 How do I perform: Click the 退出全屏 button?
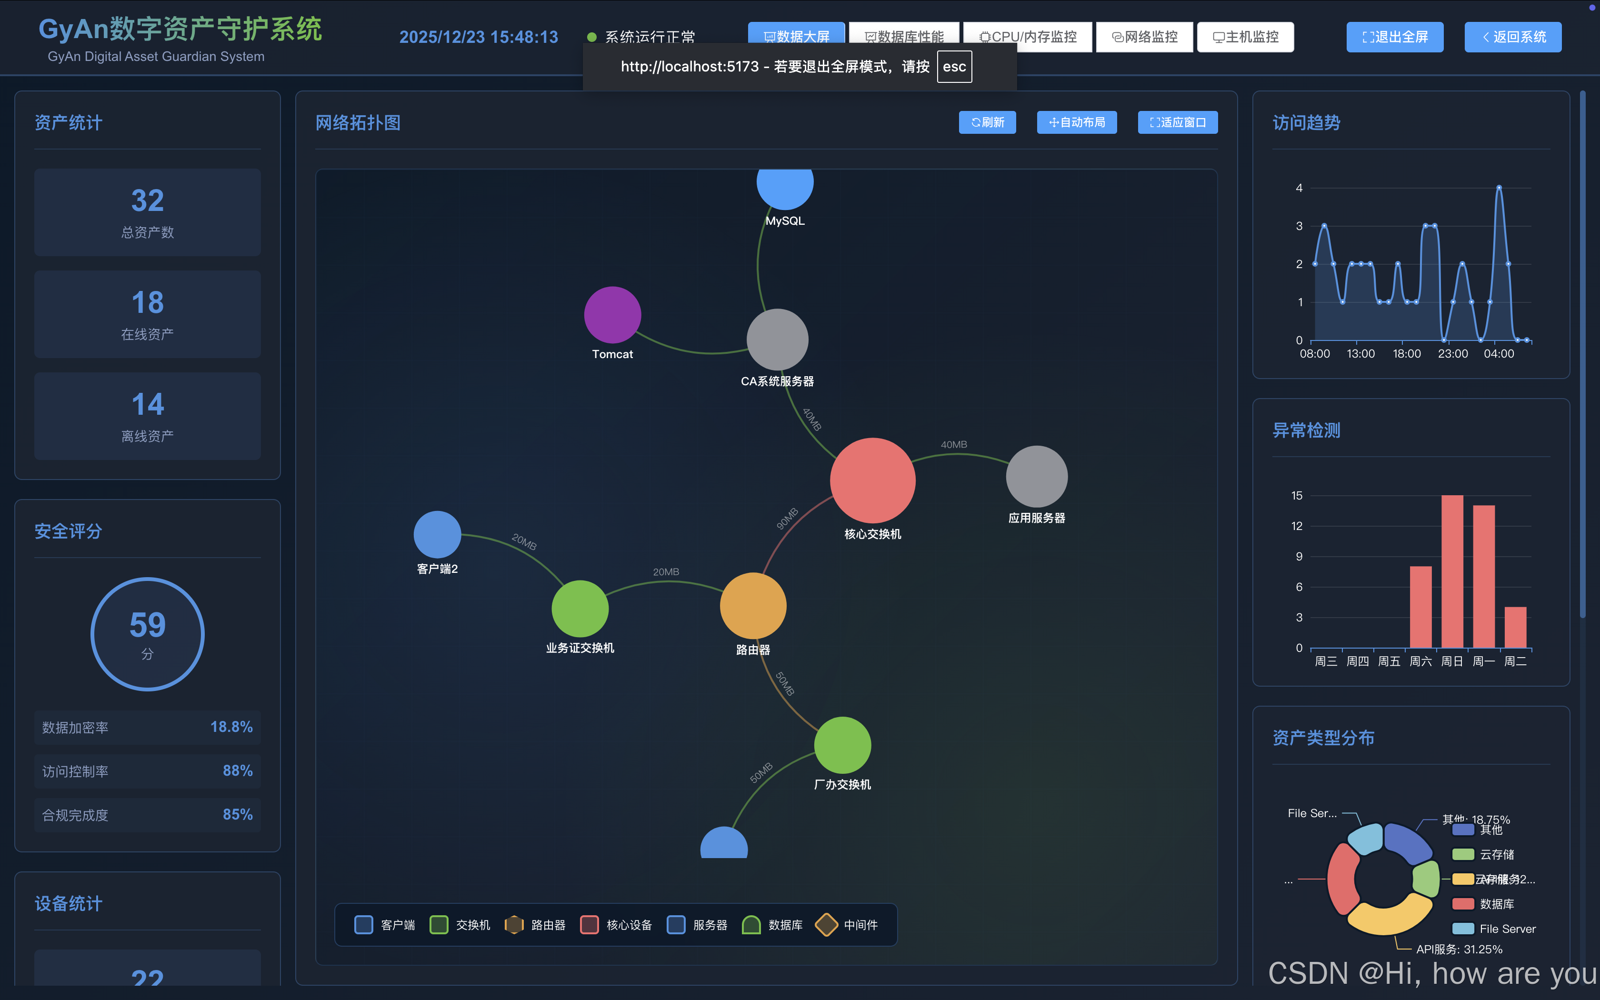(1394, 37)
